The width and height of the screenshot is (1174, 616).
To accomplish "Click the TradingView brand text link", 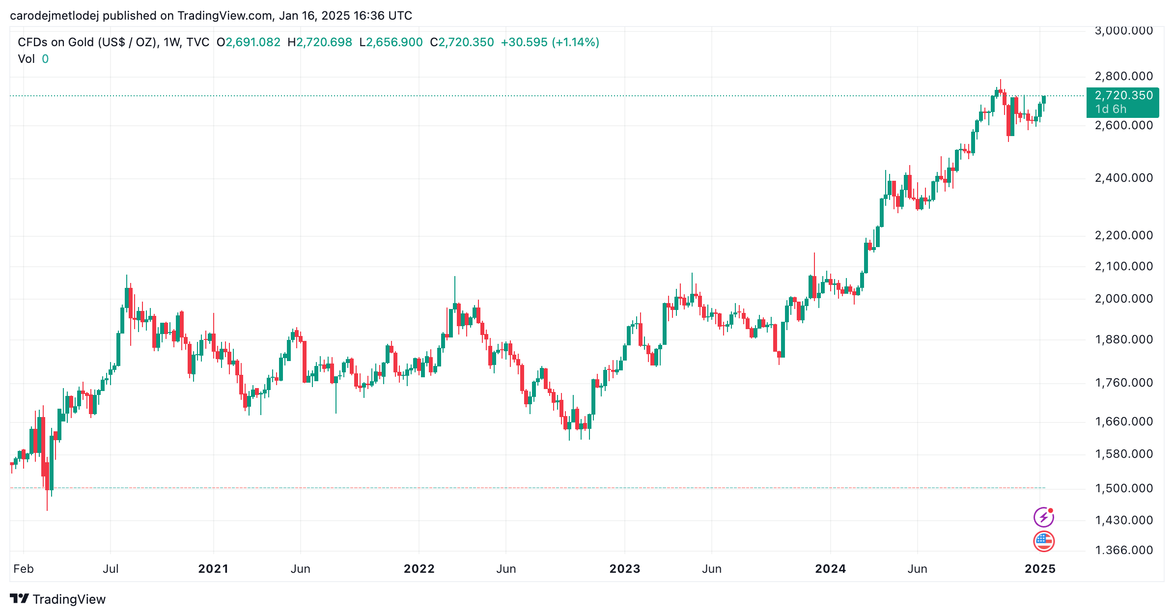I will click(x=69, y=599).
